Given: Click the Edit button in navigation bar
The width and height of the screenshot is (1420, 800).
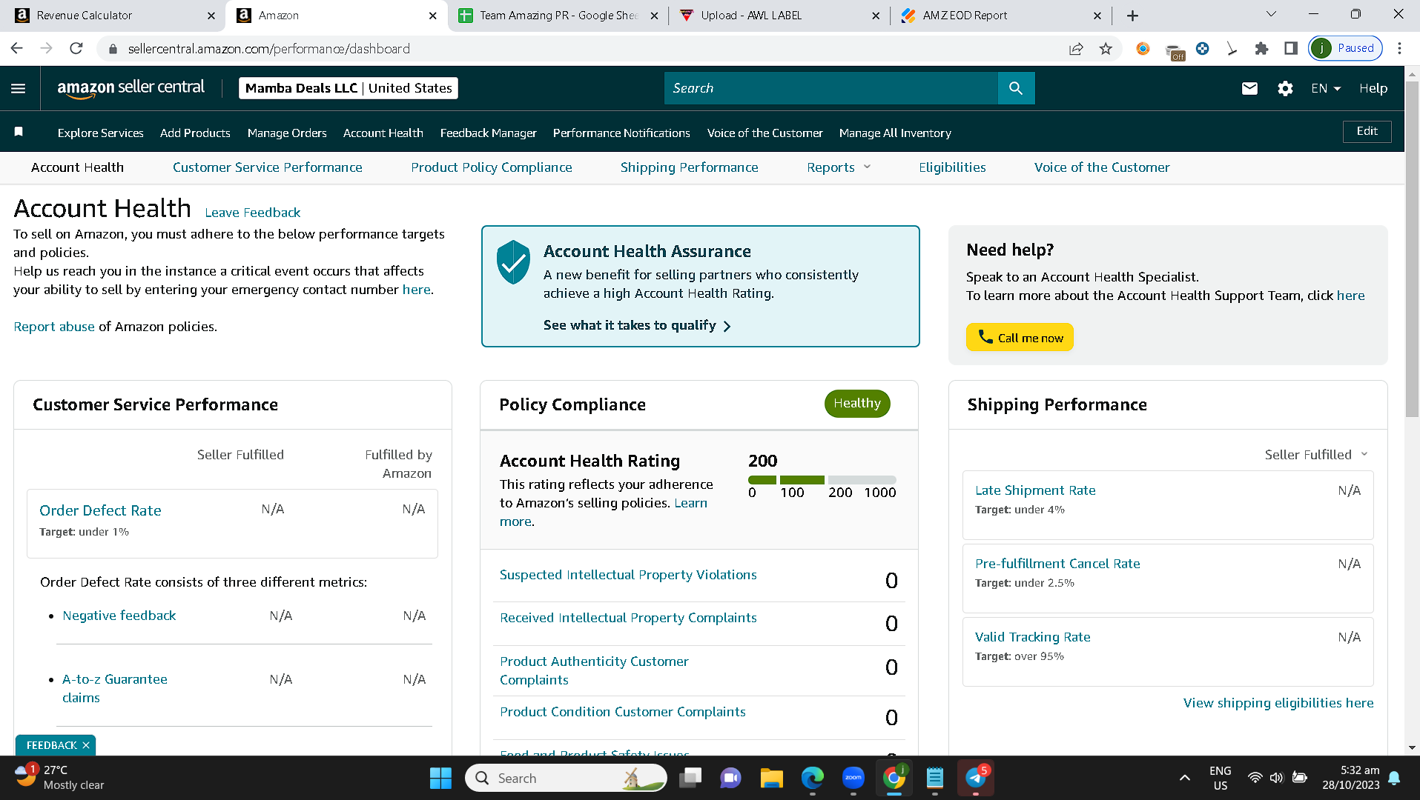Looking at the screenshot, I should 1367,131.
